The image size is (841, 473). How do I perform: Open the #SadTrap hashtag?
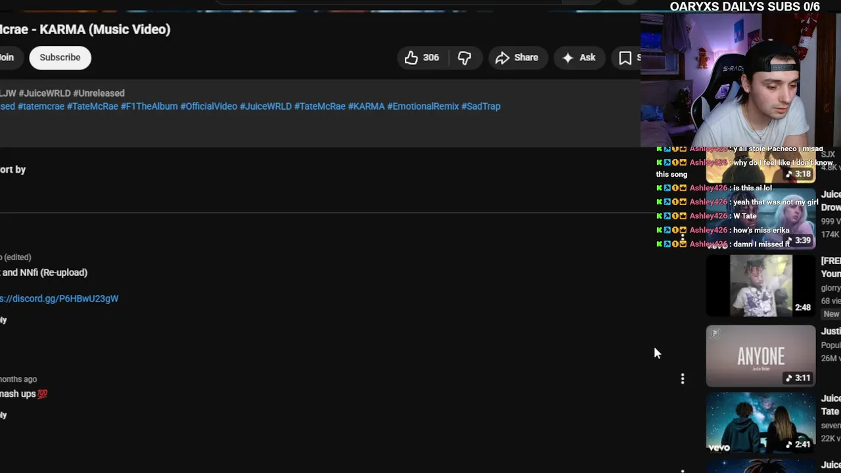click(481, 106)
